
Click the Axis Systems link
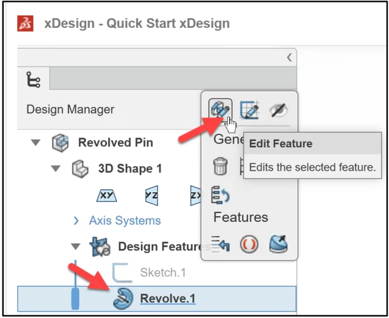point(125,221)
